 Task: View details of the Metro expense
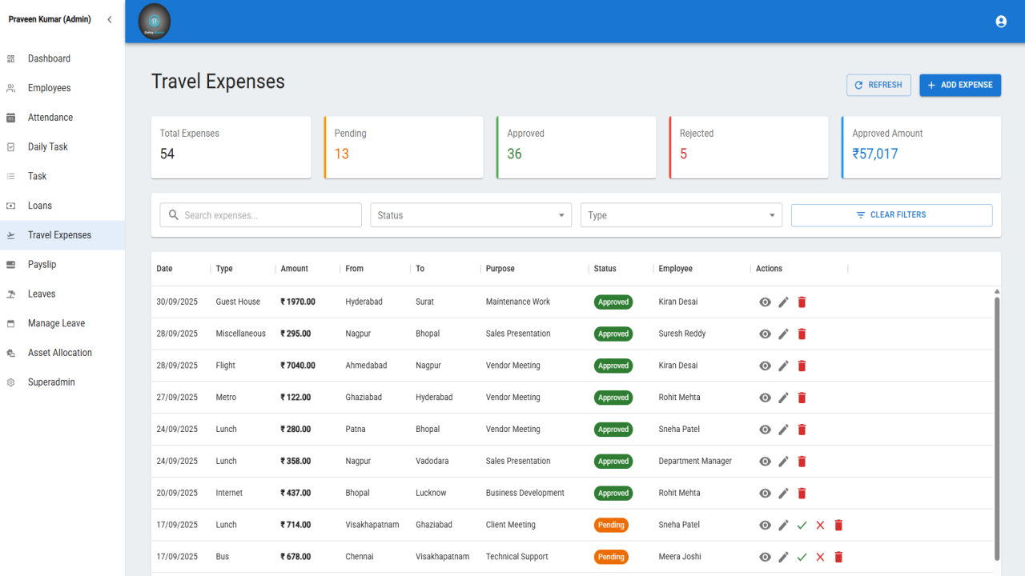click(765, 398)
